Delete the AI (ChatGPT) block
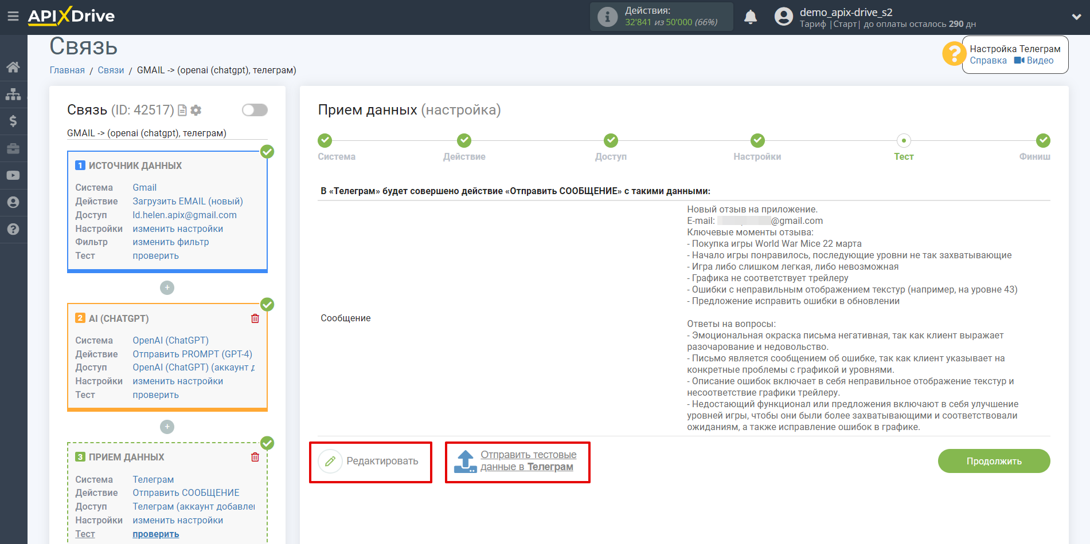The image size is (1090, 544). coord(255,318)
